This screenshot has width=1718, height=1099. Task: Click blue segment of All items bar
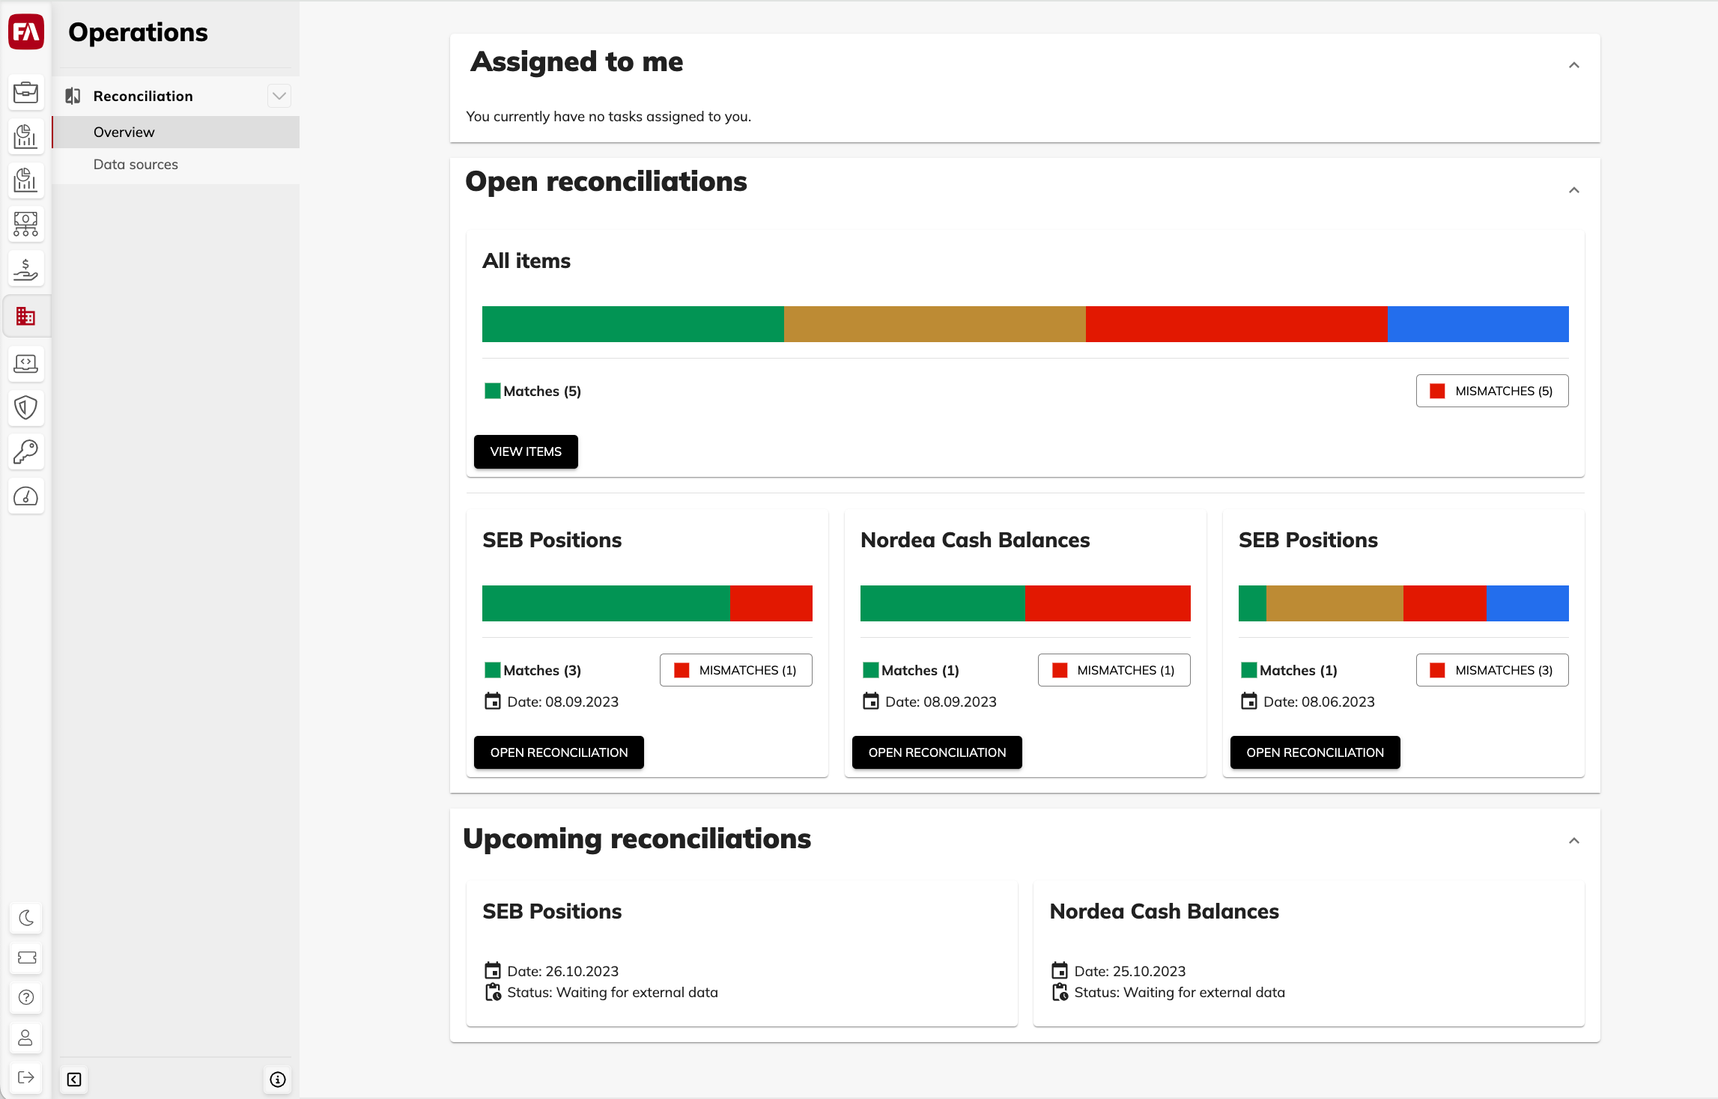pyautogui.click(x=1478, y=324)
